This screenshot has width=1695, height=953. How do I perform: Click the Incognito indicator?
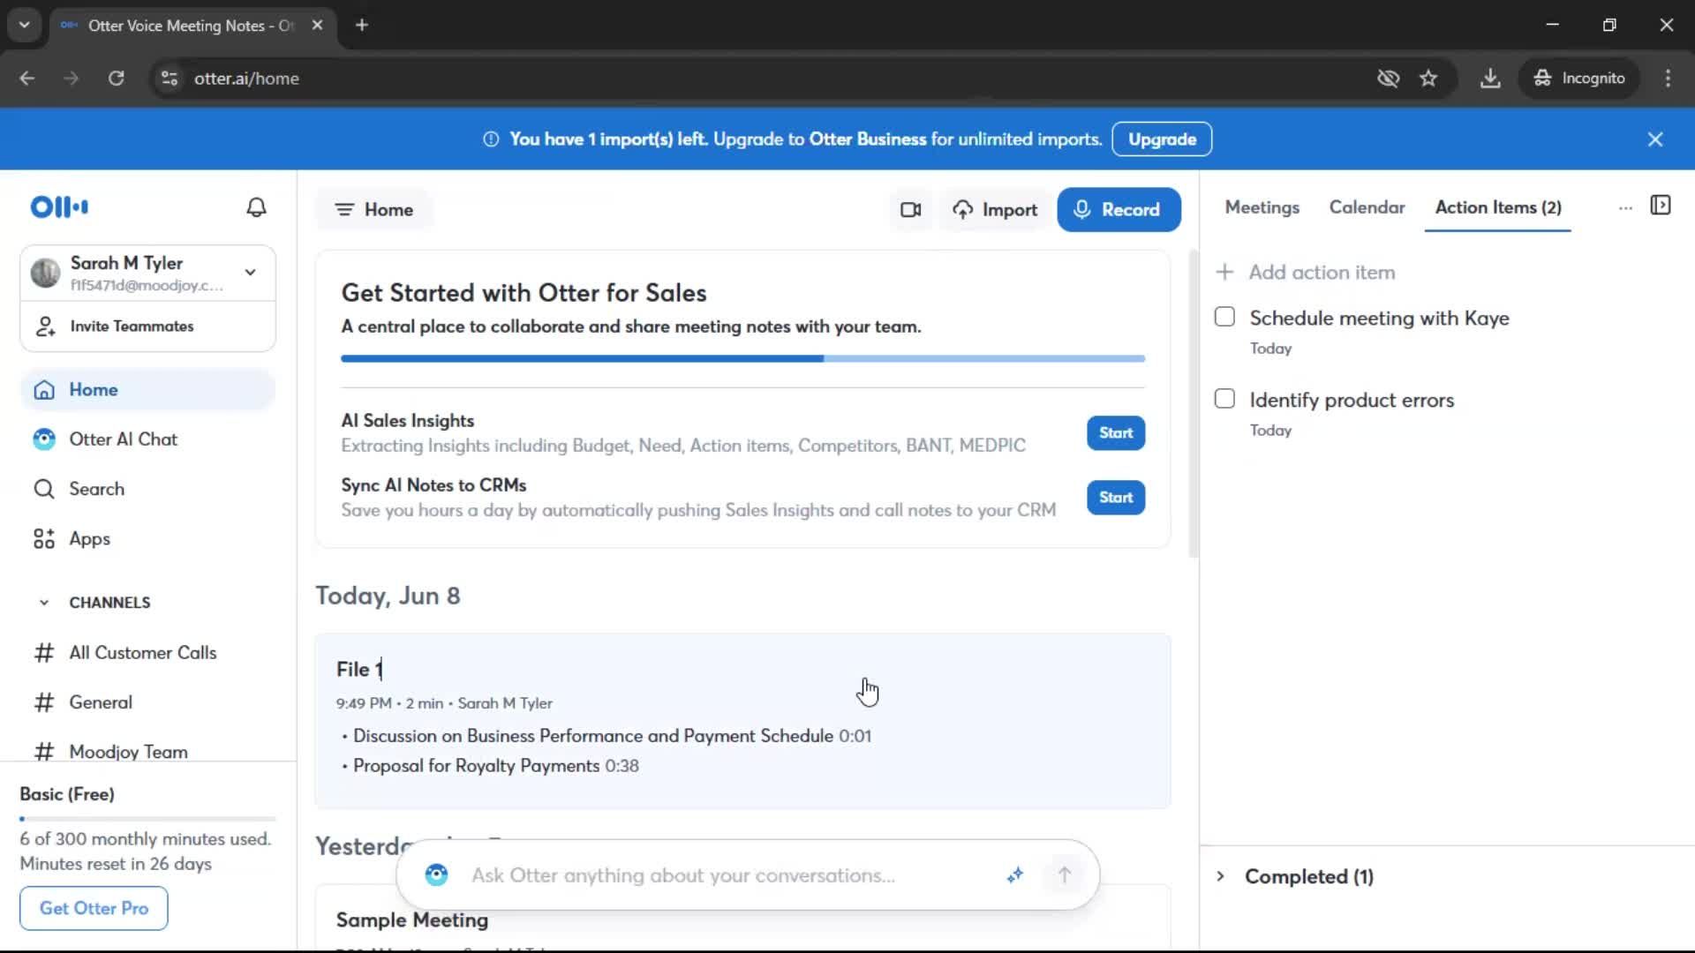point(1579,79)
